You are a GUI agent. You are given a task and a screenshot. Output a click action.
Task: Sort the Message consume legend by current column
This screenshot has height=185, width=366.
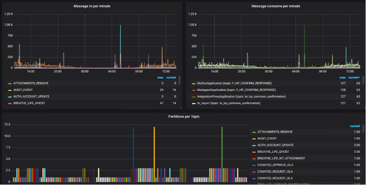353,77
